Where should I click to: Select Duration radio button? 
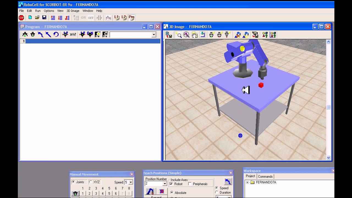[217, 193]
